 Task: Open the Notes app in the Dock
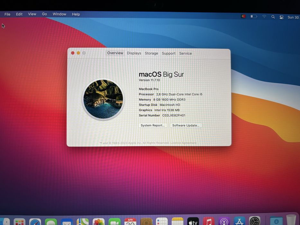tap(177, 221)
